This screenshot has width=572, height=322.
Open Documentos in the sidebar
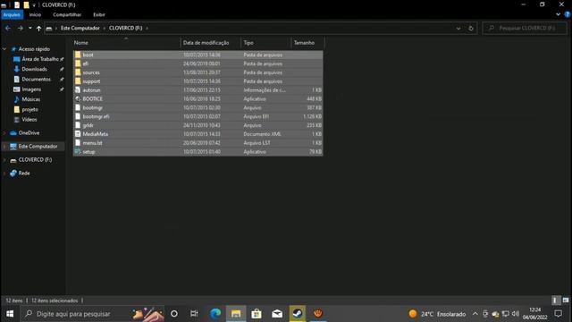coord(36,80)
